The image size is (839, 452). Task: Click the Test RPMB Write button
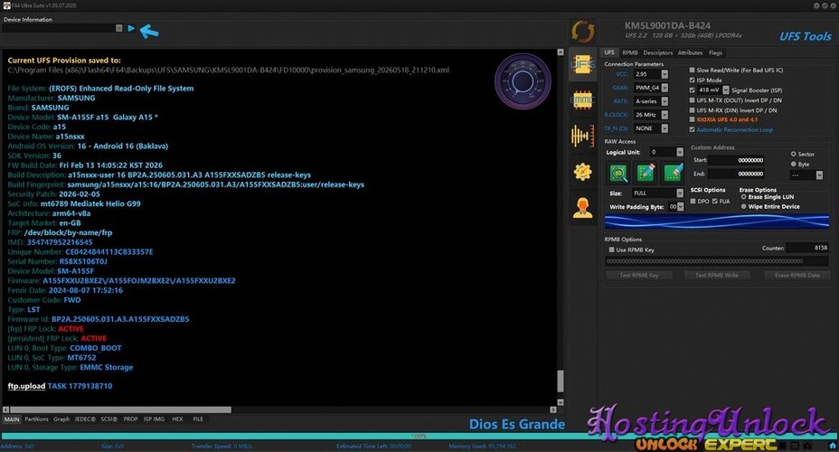[x=716, y=275]
